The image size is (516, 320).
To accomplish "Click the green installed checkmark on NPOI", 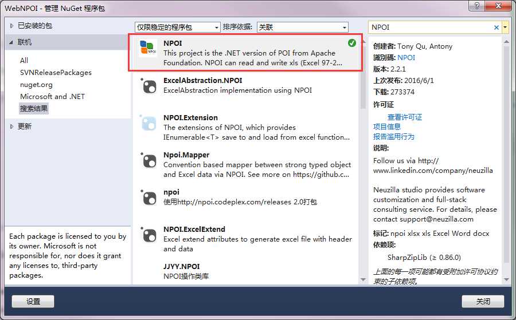I will pos(352,43).
